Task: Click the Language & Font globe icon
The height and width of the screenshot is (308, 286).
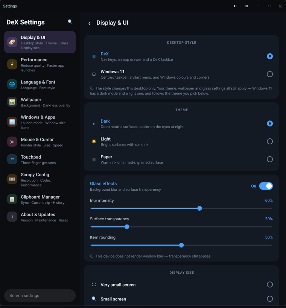Action: [12, 85]
